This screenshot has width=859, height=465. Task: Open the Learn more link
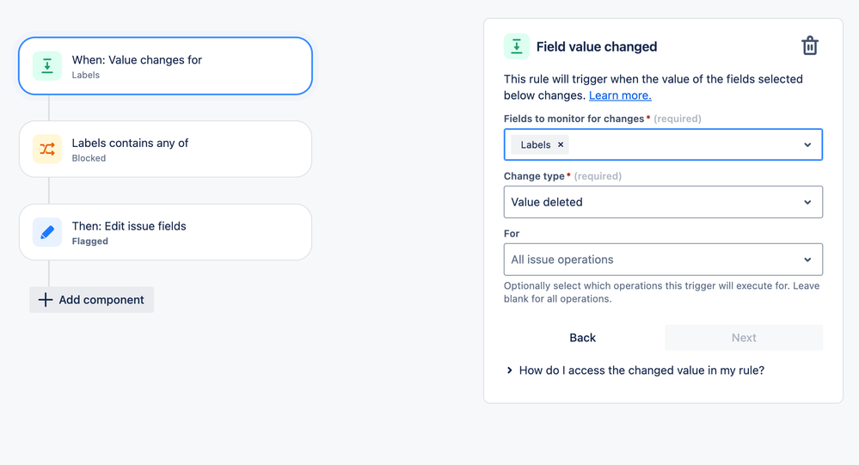(x=620, y=95)
